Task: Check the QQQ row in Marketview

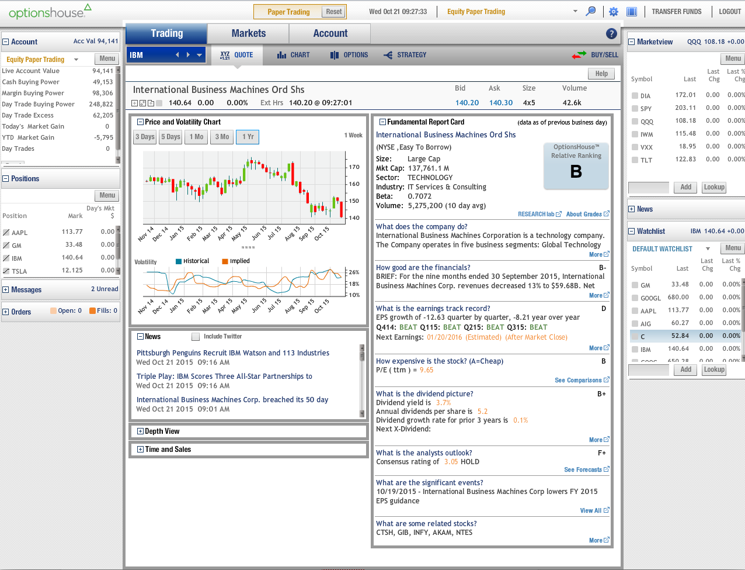Action: tap(635, 121)
